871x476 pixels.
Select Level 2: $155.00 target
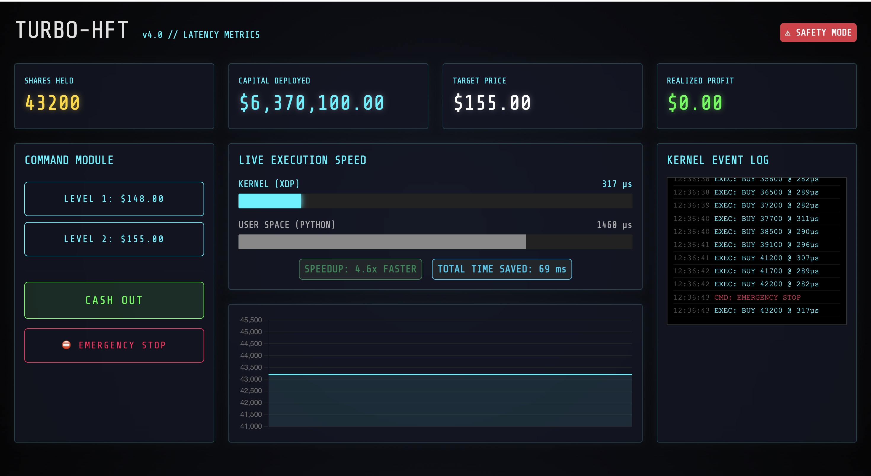[x=114, y=239]
